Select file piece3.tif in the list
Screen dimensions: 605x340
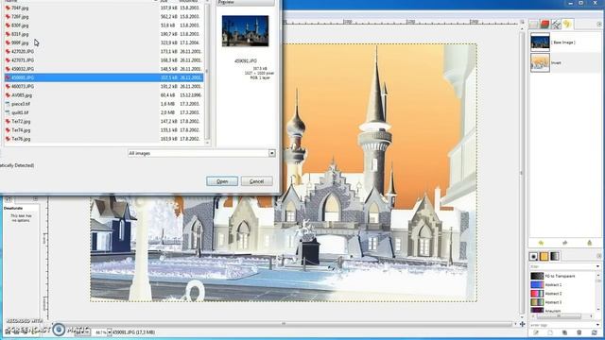pyautogui.click(x=103, y=104)
